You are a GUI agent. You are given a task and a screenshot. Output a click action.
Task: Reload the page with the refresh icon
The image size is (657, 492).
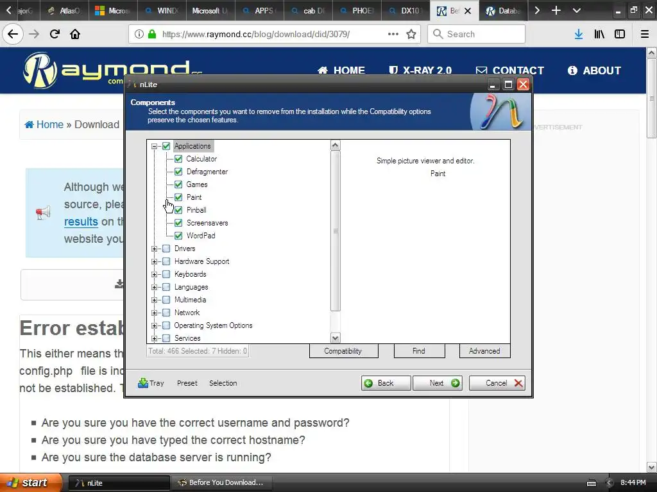55,34
